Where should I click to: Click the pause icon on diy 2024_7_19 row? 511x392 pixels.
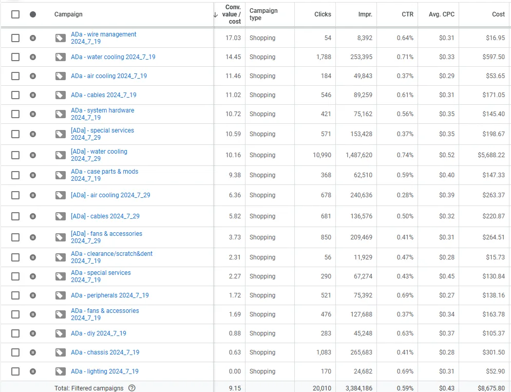coord(32,333)
